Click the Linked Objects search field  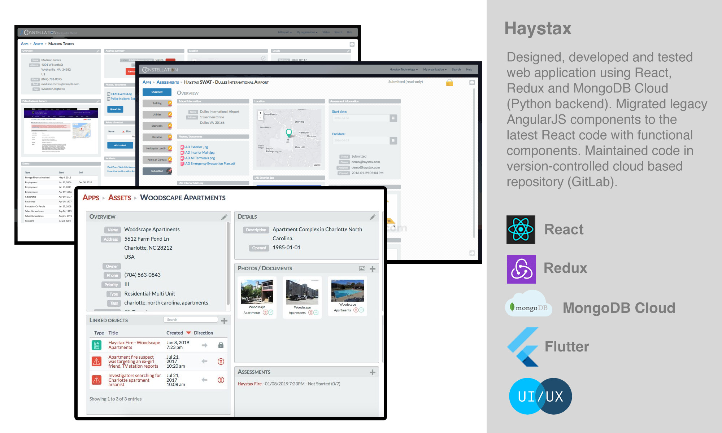click(x=190, y=320)
